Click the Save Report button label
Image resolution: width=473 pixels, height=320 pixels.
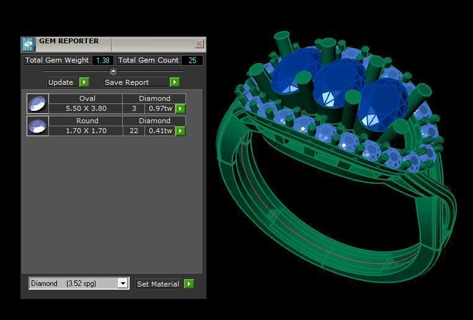135,82
